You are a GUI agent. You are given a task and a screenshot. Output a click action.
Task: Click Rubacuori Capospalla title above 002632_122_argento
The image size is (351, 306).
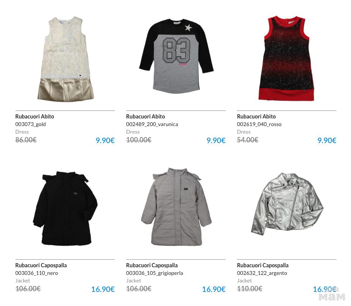tap(263, 265)
